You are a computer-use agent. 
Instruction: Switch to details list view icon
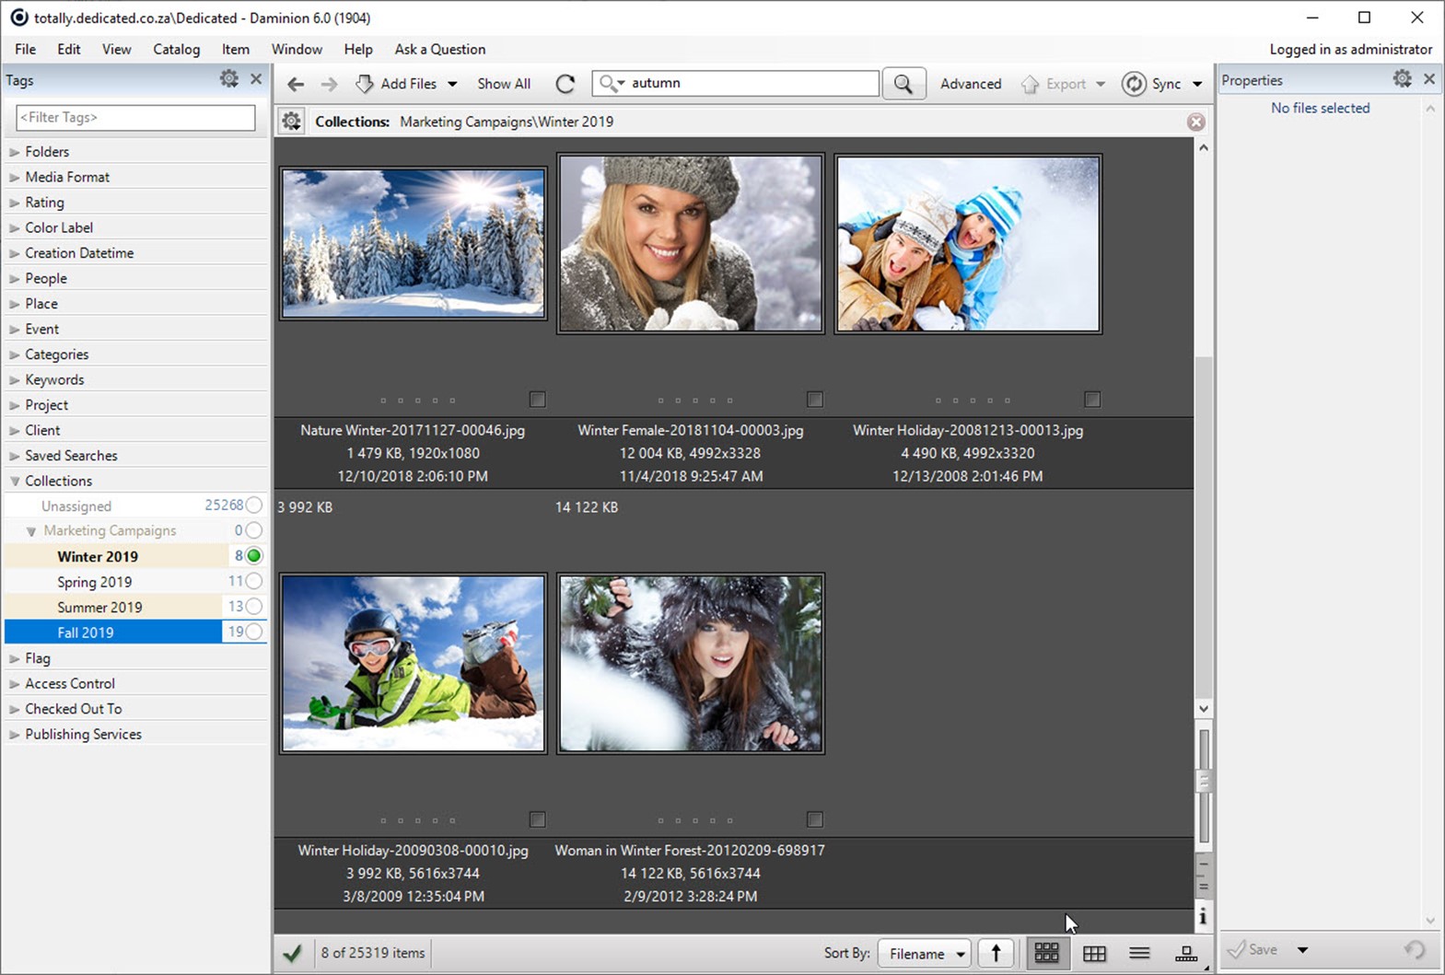(1139, 953)
